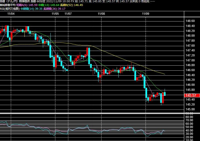
Task: Click the 終:145.57 close price value
Action: click(123, 1)
